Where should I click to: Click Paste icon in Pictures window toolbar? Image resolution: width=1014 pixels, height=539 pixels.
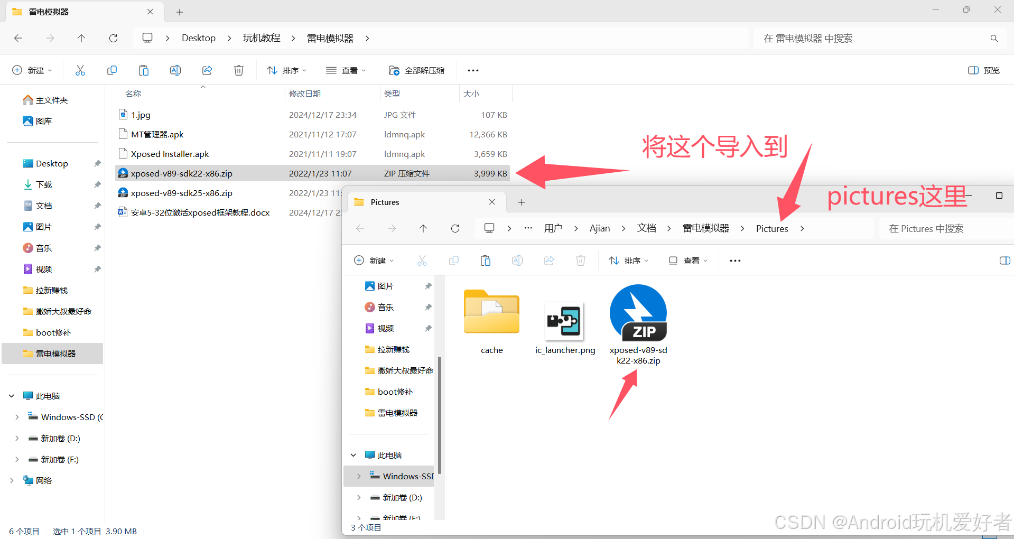[486, 261]
